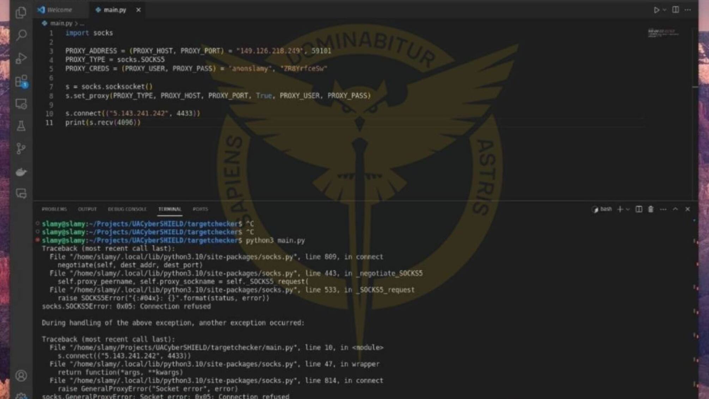Screen dimensions: 709x399
Task: Maximize terminal panel with chevron up
Action: coord(675,209)
